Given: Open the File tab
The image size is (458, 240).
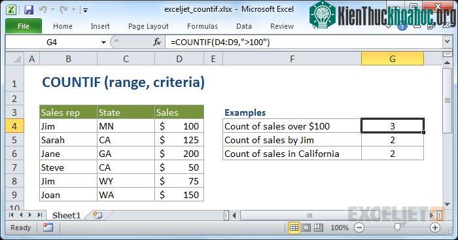Looking at the screenshot, I should (24, 26).
